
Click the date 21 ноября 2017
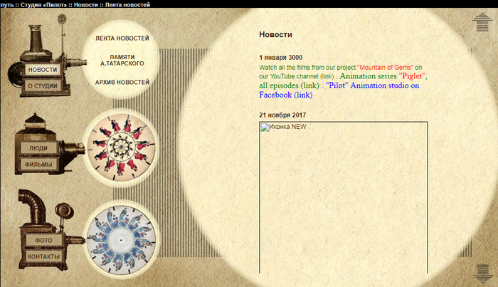coord(282,115)
